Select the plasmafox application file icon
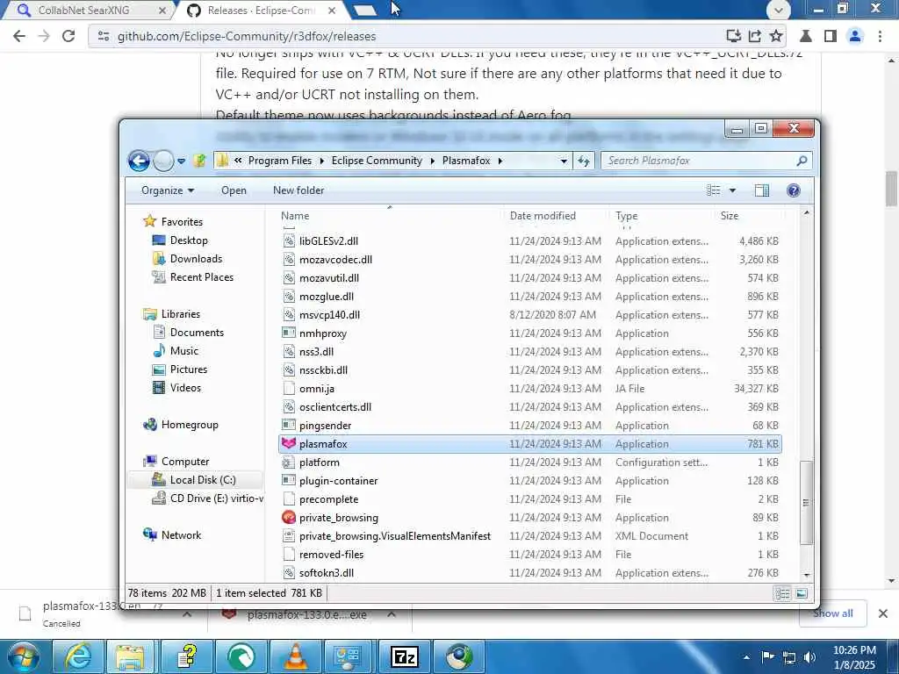899x674 pixels. tap(289, 443)
